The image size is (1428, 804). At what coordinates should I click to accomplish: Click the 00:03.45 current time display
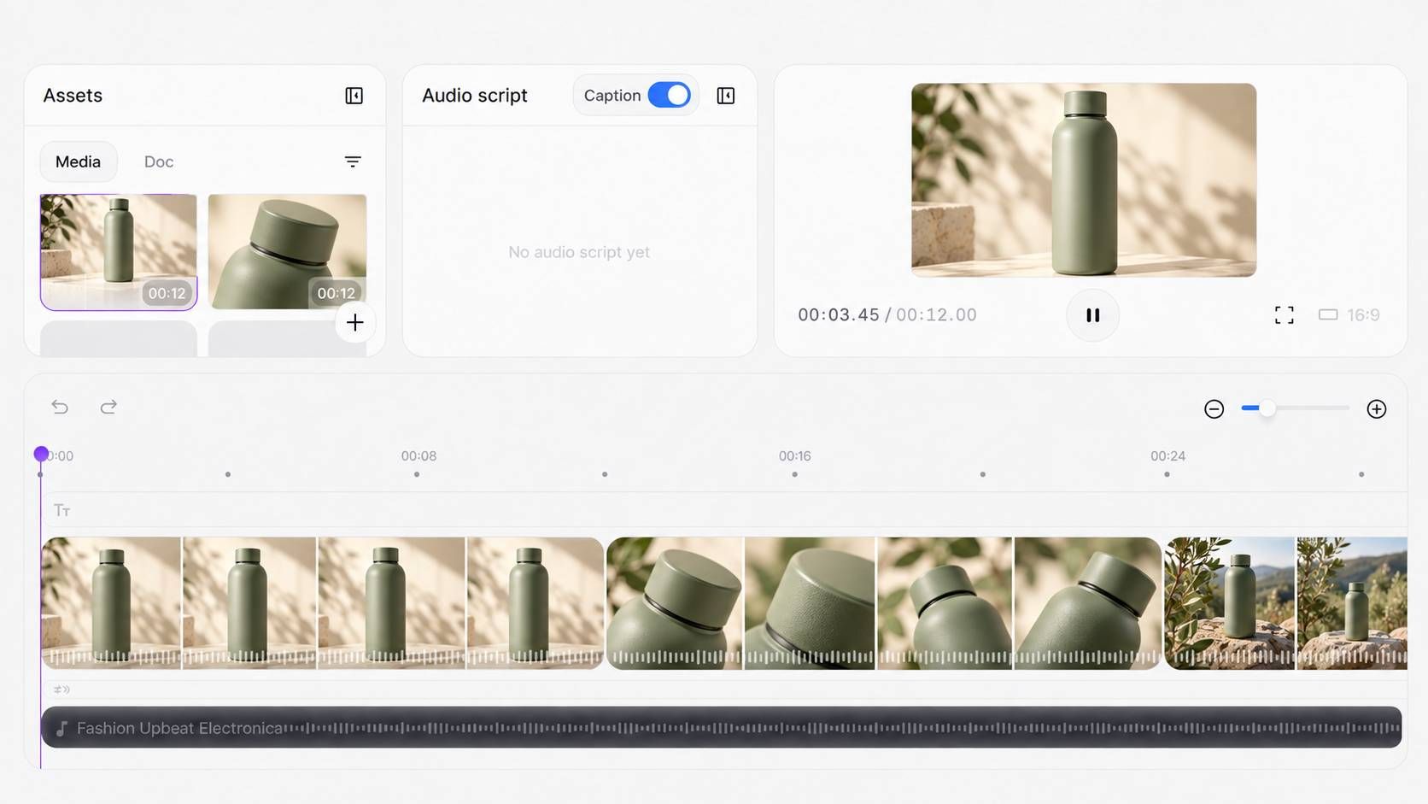pyautogui.click(x=839, y=315)
